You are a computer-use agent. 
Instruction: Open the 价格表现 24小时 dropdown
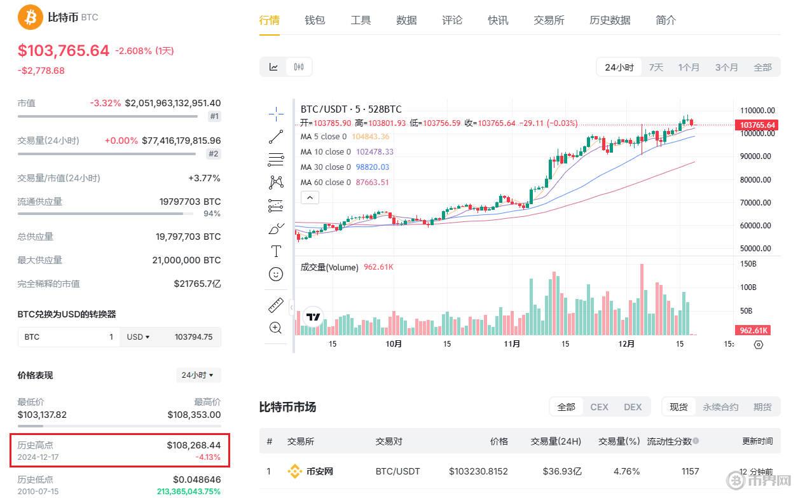198,375
